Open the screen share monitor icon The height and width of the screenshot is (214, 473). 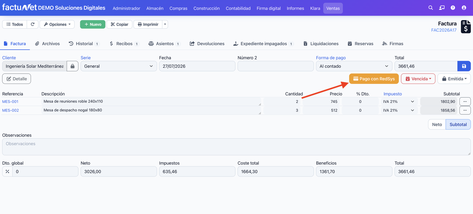tap(442, 8)
